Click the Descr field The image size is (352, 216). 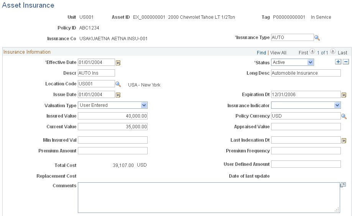[96, 73]
